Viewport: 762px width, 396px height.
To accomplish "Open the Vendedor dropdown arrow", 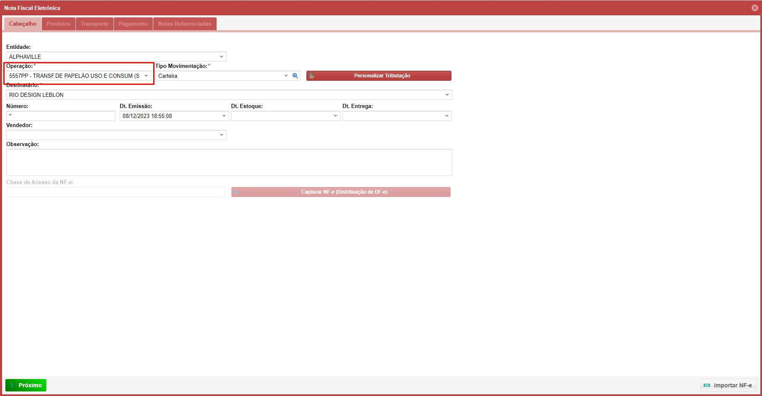I will 222,135.
